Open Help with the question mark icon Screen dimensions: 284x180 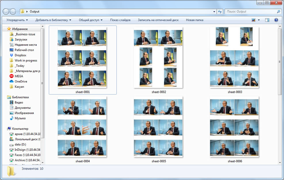(276, 20)
